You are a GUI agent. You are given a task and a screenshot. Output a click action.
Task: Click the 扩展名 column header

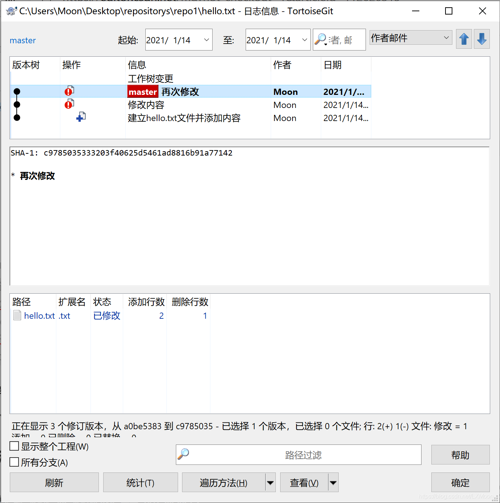(x=73, y=302)
